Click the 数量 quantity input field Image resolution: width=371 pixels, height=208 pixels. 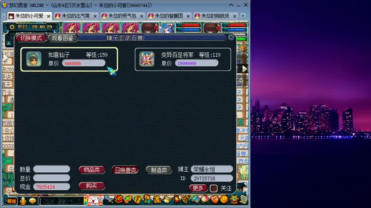pos(52,169)
